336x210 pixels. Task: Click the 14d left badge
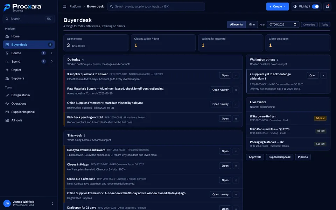[320, 144]
